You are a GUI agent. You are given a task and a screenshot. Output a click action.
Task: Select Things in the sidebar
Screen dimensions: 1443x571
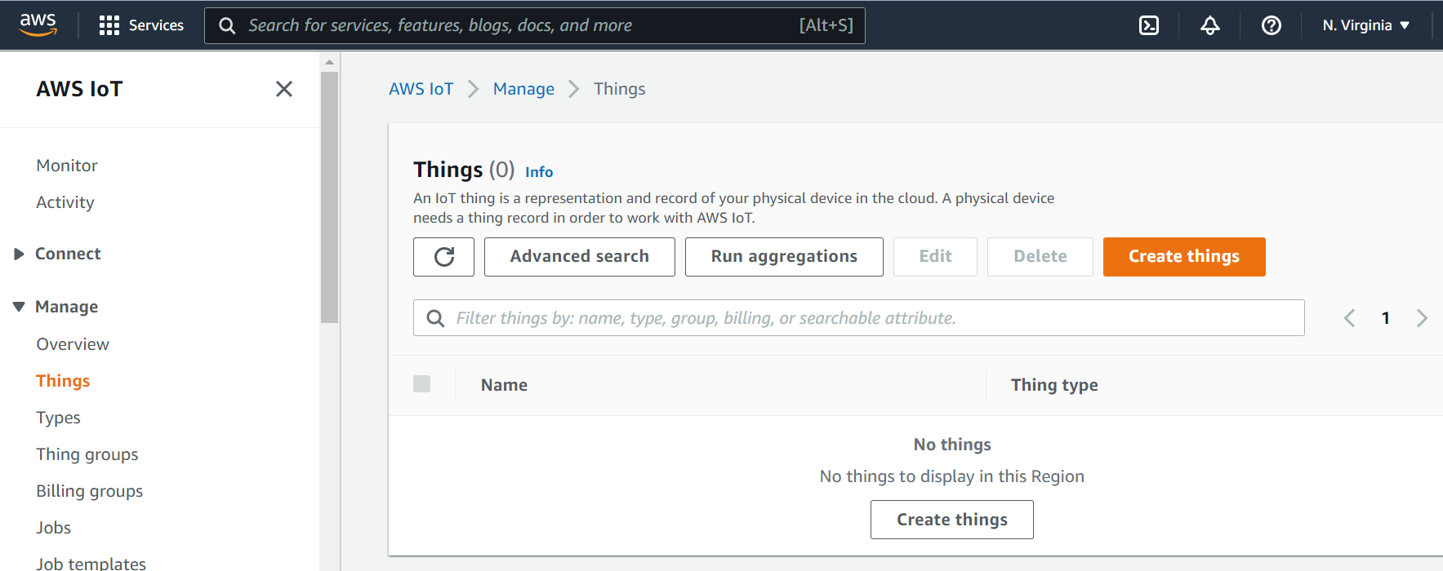coord(63,381)
